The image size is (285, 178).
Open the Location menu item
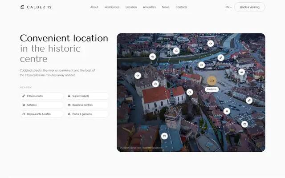tap(131, 7)
